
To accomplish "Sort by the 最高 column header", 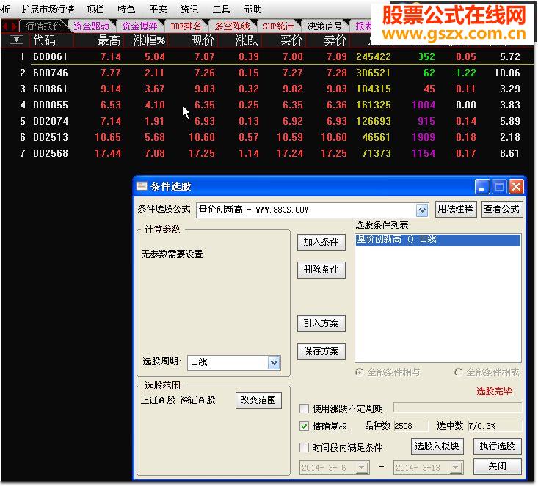I will pyautogui.click(x=109, y=40).
